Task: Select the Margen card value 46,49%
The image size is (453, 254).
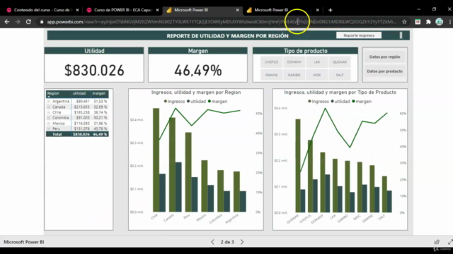Action: pyautogui.click(x=198, y=71)
